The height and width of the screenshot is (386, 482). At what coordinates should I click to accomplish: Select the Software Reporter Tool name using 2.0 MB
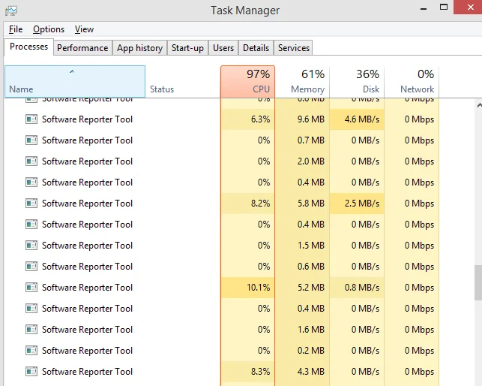[87, 161]
